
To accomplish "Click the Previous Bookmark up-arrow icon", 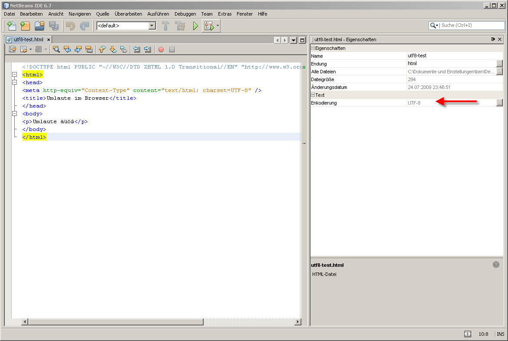I will click(x=102, y=49).
